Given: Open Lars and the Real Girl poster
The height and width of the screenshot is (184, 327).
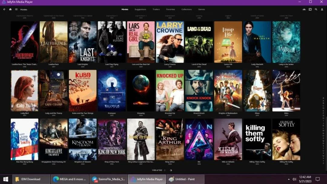Looking at the screenshot, I should pyautogui.click(x=141, y=42).
